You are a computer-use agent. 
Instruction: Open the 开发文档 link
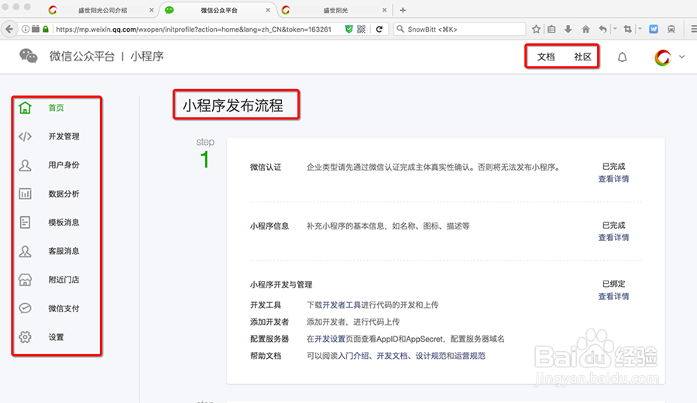point(392,356)
